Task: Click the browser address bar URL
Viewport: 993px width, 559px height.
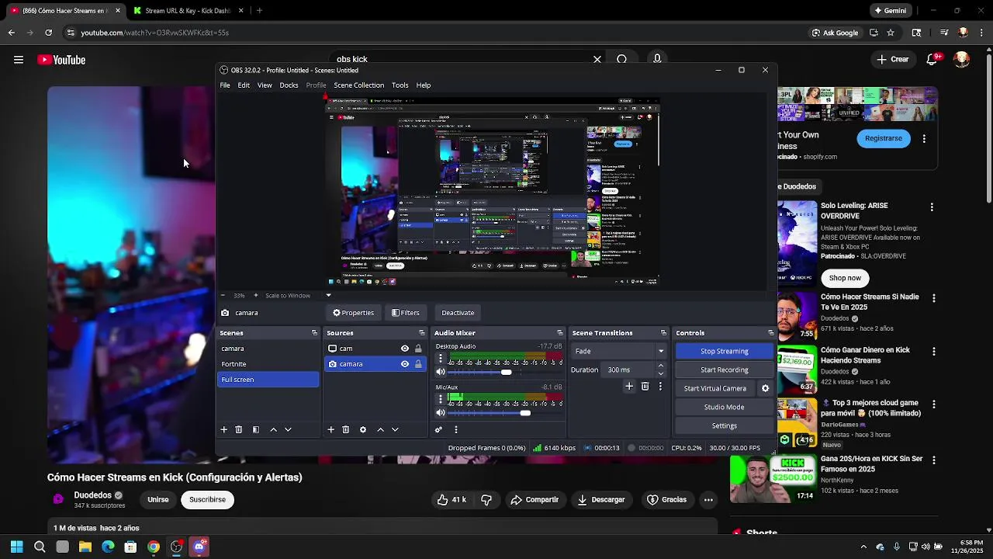Action: pos(154,33)
